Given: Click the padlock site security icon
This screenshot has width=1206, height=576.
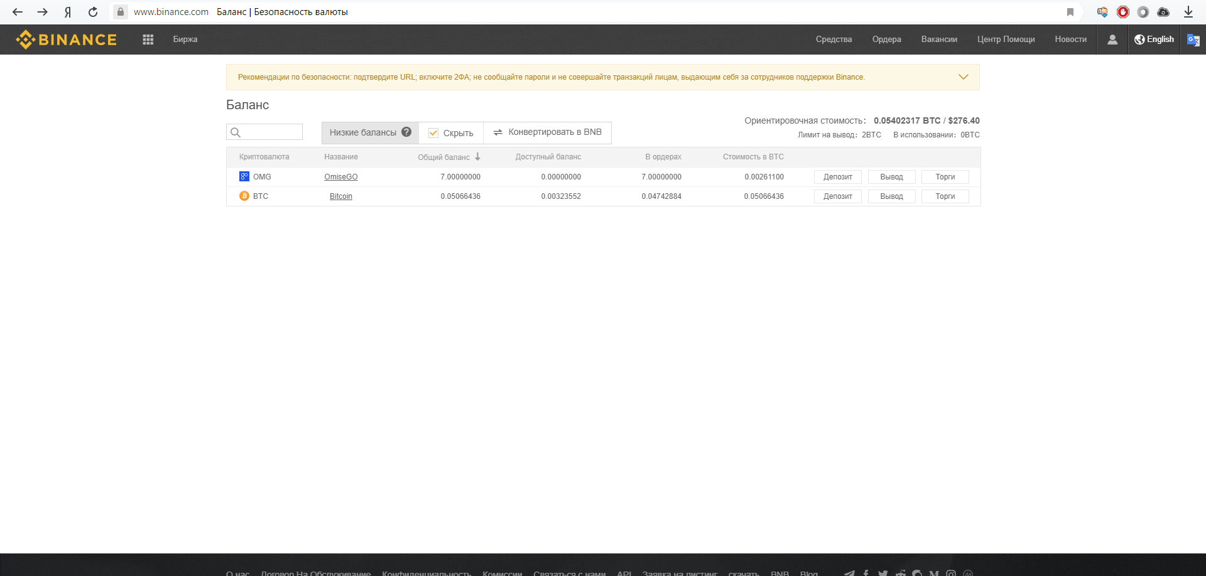Looking at the screenshot, I should pos(121,12).
